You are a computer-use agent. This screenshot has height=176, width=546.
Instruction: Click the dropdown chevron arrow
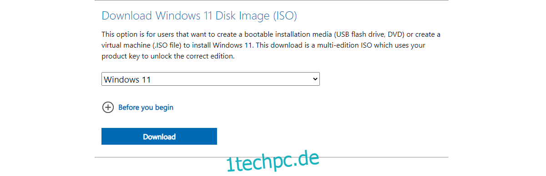[x=315, y=79]
